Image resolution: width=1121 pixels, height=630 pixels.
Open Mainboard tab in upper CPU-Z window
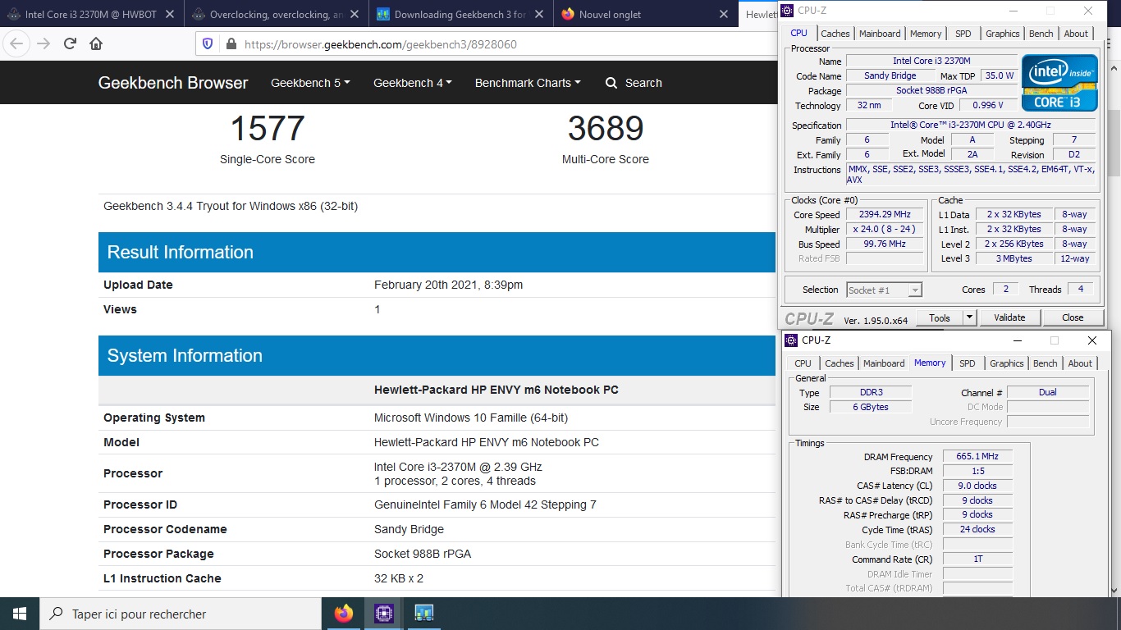(x=880, y=34)
